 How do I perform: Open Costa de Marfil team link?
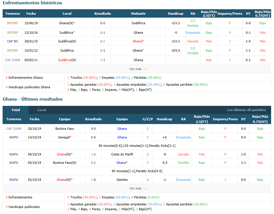click(x=122, y=154)
